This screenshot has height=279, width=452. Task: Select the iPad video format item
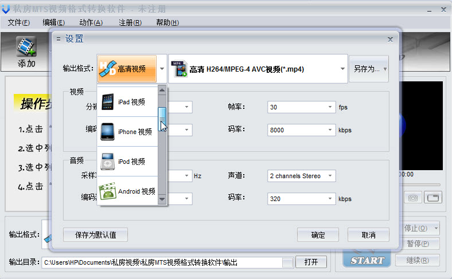[x=127, y=101]
